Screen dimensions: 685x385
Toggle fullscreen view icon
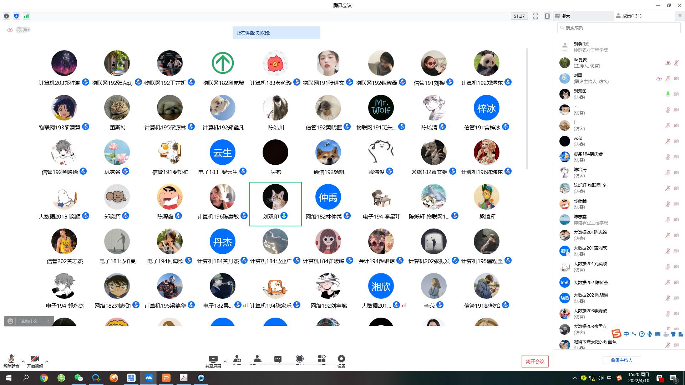click(x=536, y=16)
